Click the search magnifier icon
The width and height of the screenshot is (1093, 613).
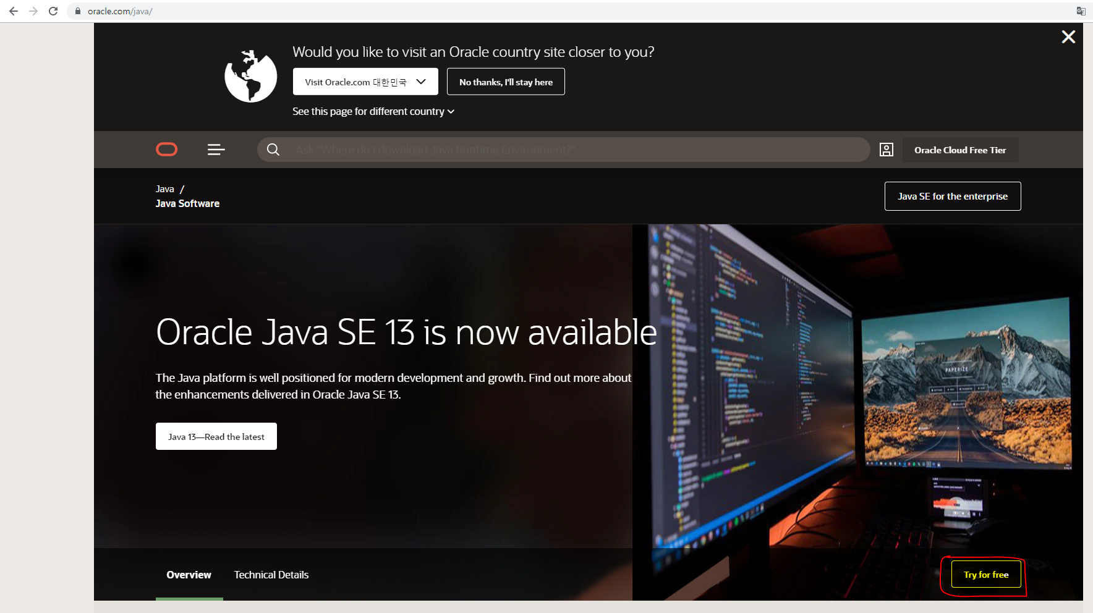click(x=273, y=150)
